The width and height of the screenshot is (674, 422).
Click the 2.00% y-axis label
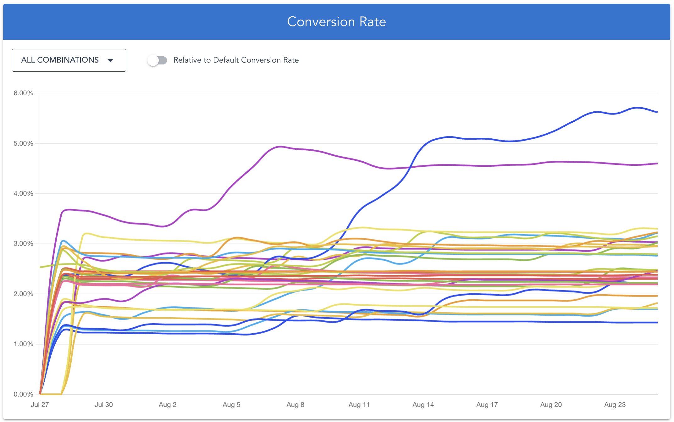point(23,294)
